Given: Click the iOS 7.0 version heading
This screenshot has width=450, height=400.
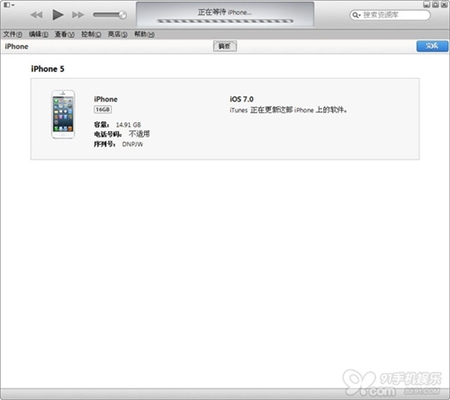Looking at the screenshot, I should (x=241, y=99).
